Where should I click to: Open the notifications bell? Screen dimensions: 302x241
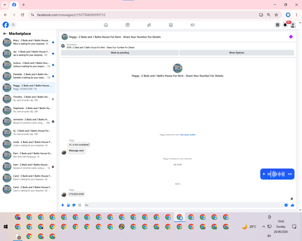click(x=285, y=25)
